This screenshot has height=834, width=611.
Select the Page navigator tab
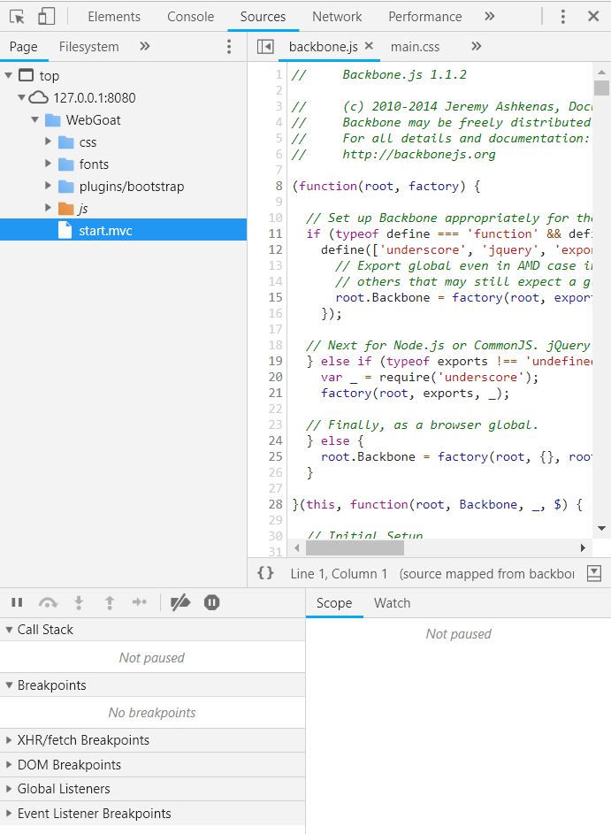(23, 47)
